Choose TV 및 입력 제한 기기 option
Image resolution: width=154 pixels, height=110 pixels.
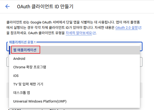[x=74, y=84]
